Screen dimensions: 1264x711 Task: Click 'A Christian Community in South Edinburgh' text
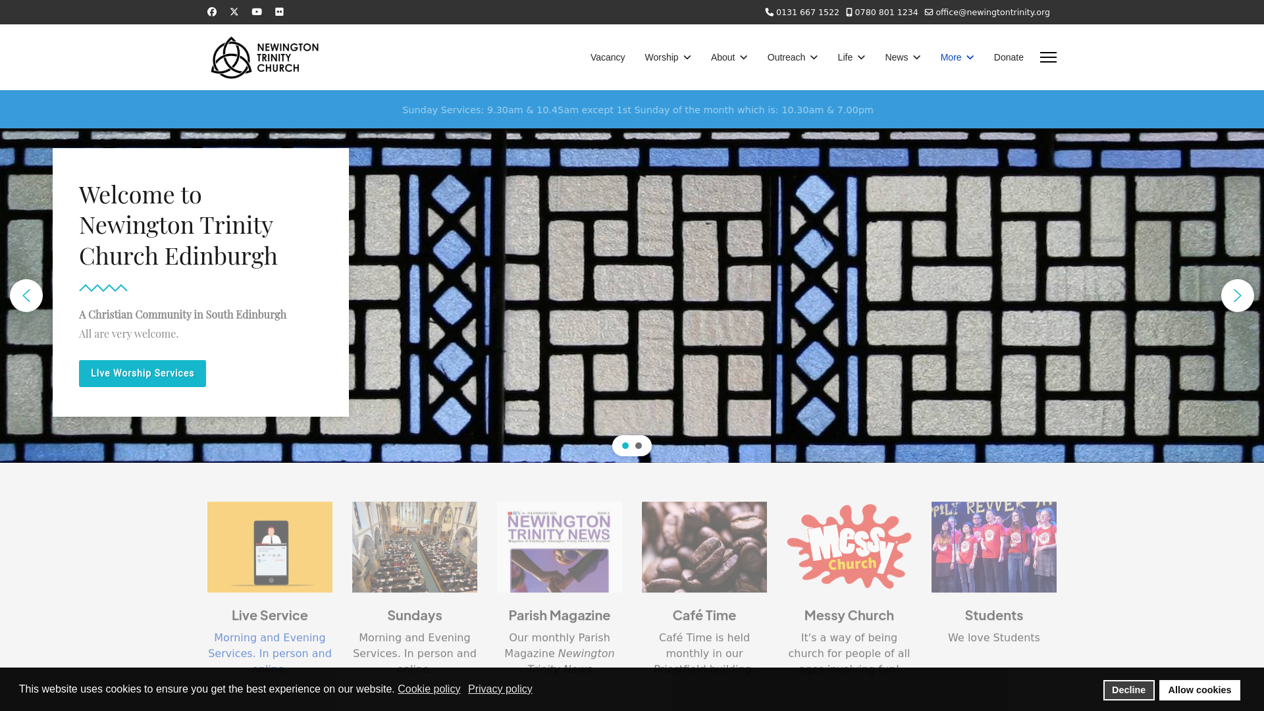coord(182,315)
